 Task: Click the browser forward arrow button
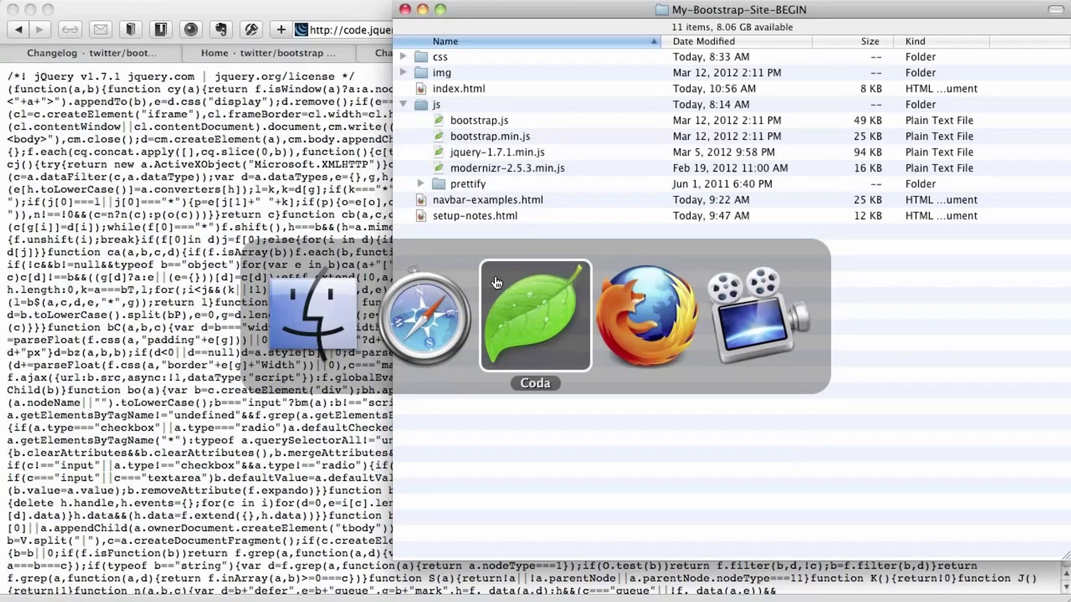(x=40, y=30)
